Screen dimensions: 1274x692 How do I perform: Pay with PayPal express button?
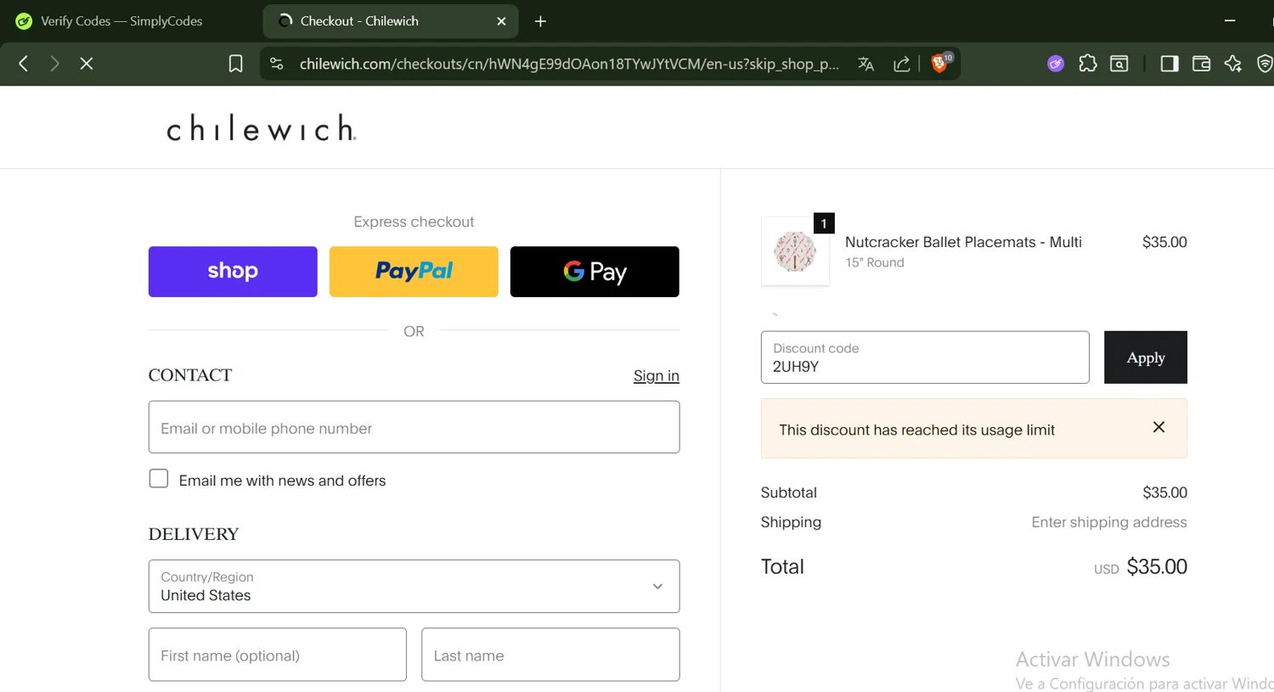pyautogui.click(x=414, y=272)
